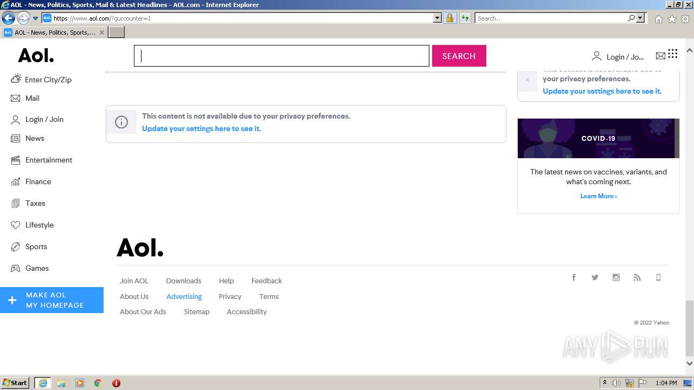Click the page scrollbar down arrow

pyautogui.click(x=690, y=363)
